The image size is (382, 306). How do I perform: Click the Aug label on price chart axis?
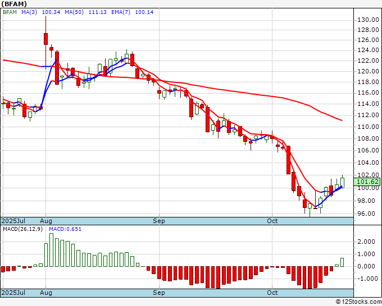[46, 221]
